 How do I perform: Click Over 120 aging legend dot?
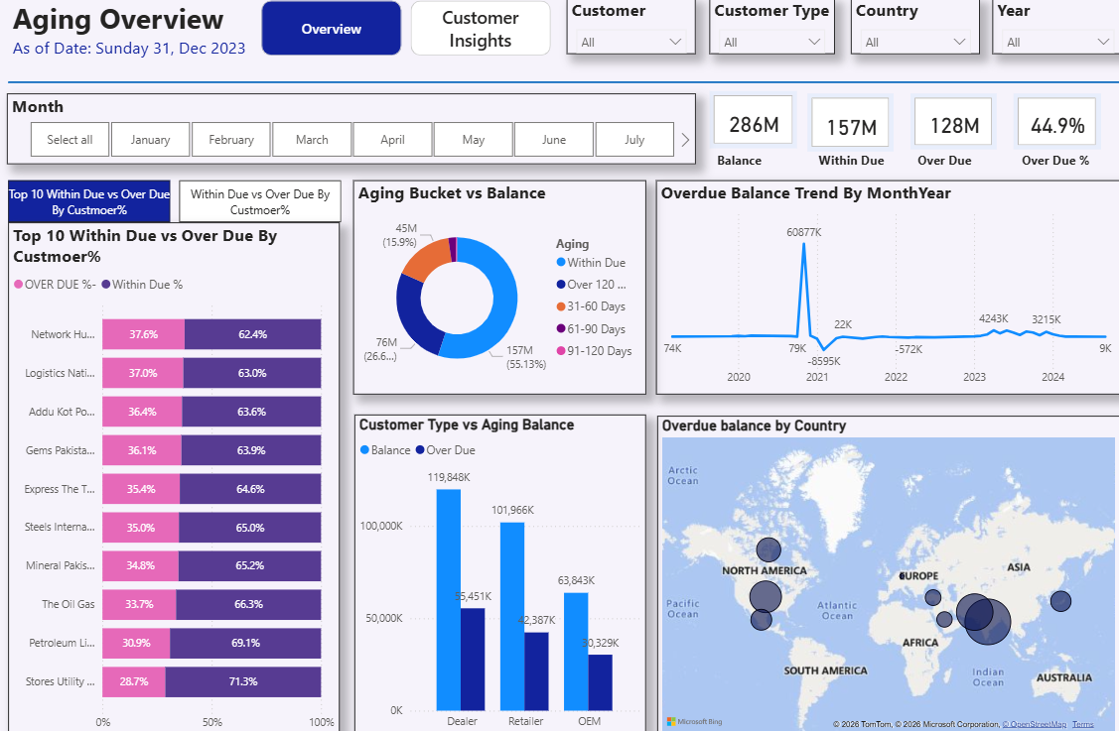pyautogui.click(x=561, y=285)
